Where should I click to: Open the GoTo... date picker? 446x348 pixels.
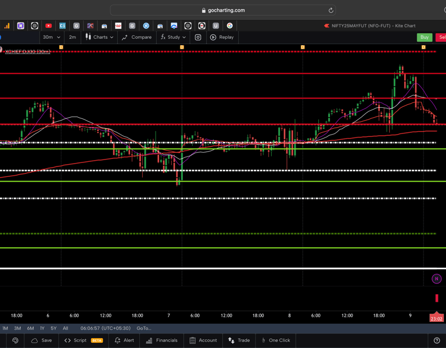143,328
